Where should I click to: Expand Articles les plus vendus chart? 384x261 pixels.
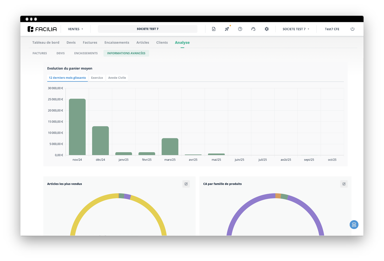point(186,184)
